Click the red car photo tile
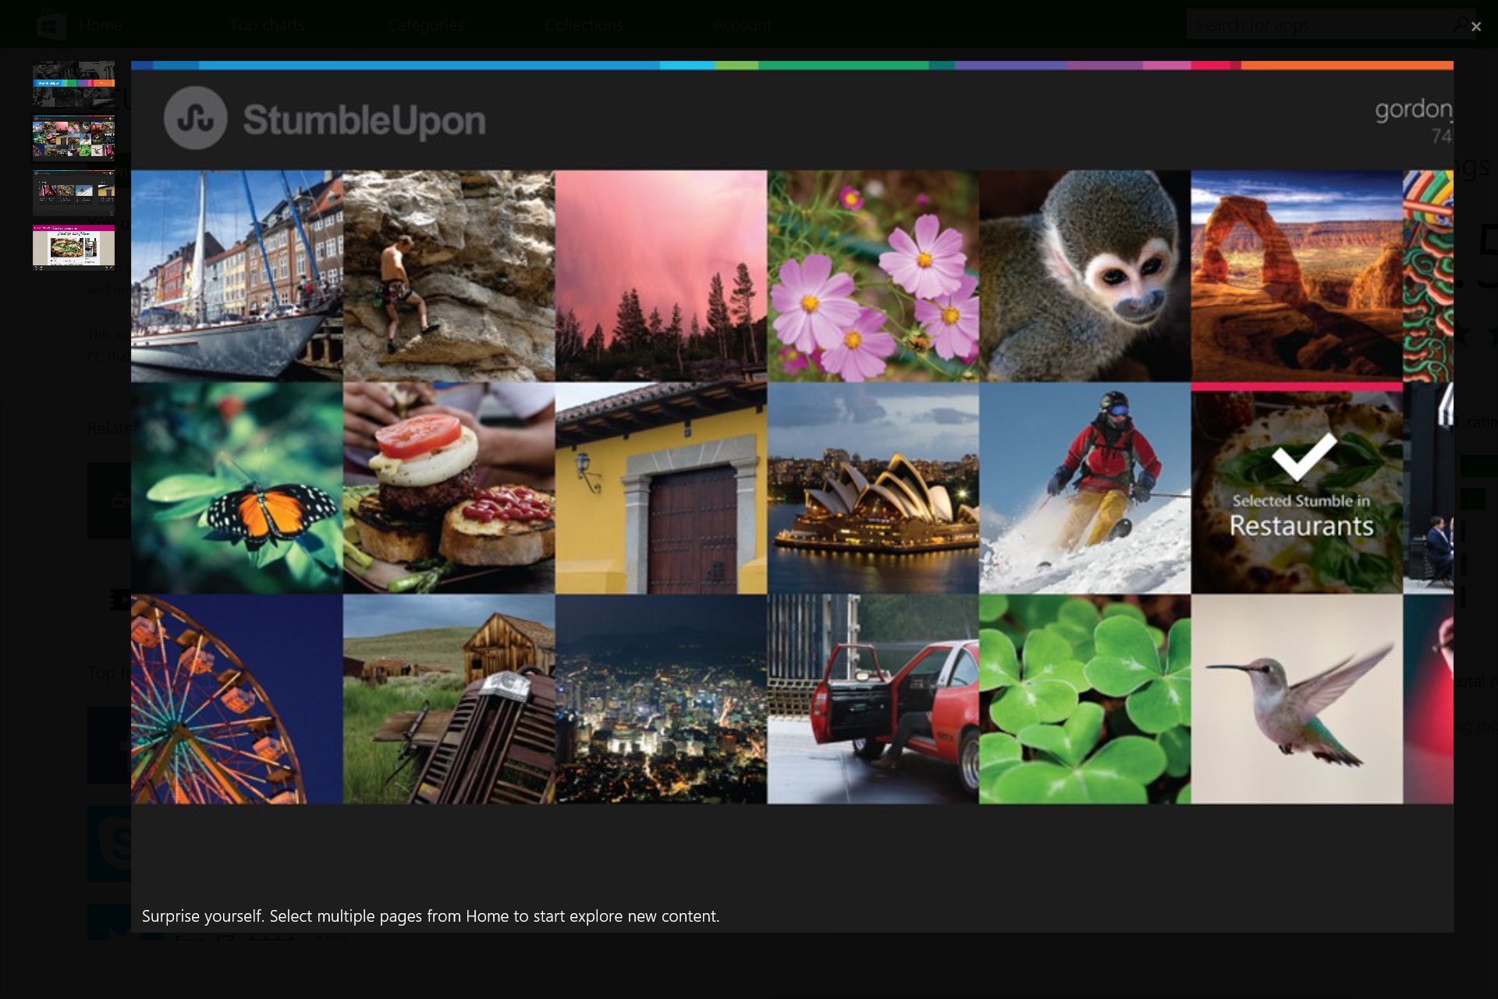This screenshot has width=1498, height=999. (x=873, y=699)
